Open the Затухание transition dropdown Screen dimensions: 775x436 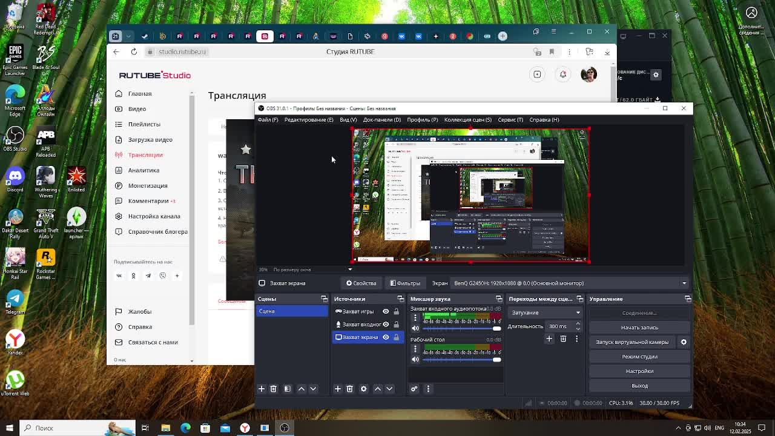pyautogui.click(x=546, y=312)
